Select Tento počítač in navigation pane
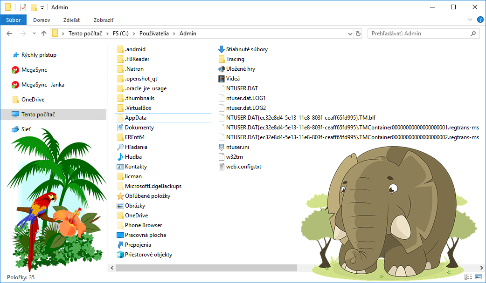The image size is (486, 283). click(x=38, y=115)
